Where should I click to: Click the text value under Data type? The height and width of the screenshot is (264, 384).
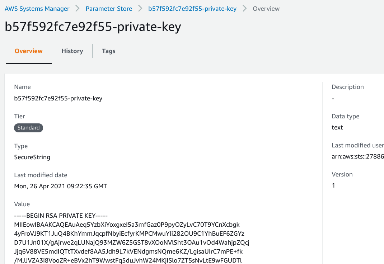337,127
